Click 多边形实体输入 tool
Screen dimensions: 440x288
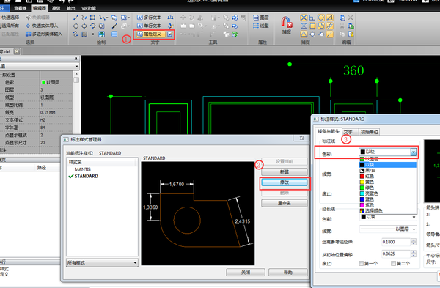click(x=43, y=34)
